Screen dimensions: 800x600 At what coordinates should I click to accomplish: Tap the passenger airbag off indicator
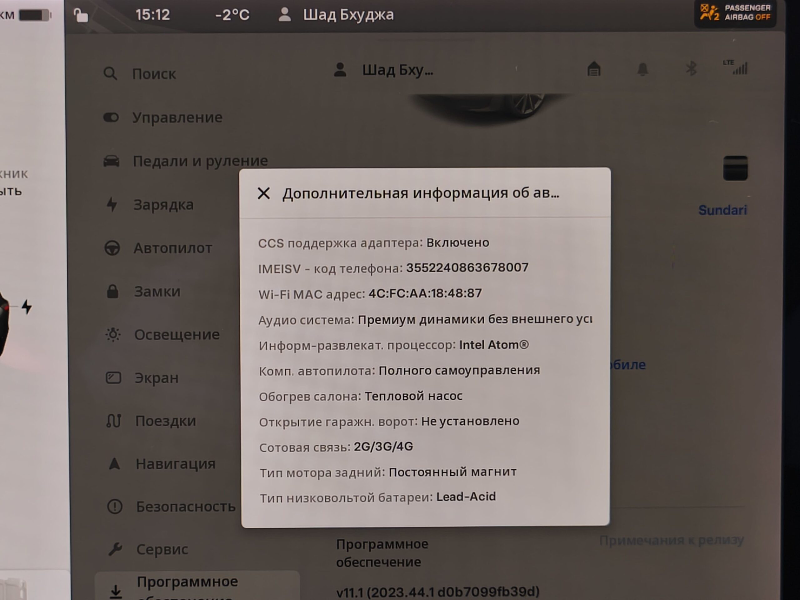(x=735, y=13)
